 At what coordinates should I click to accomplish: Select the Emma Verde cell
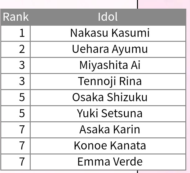coord(110,162)
